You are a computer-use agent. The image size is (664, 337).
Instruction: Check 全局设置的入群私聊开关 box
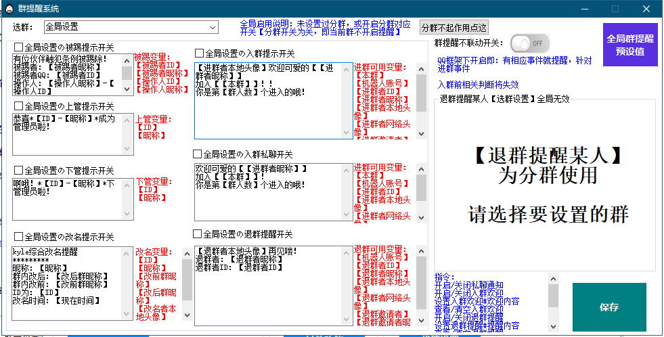coord(198,154)
